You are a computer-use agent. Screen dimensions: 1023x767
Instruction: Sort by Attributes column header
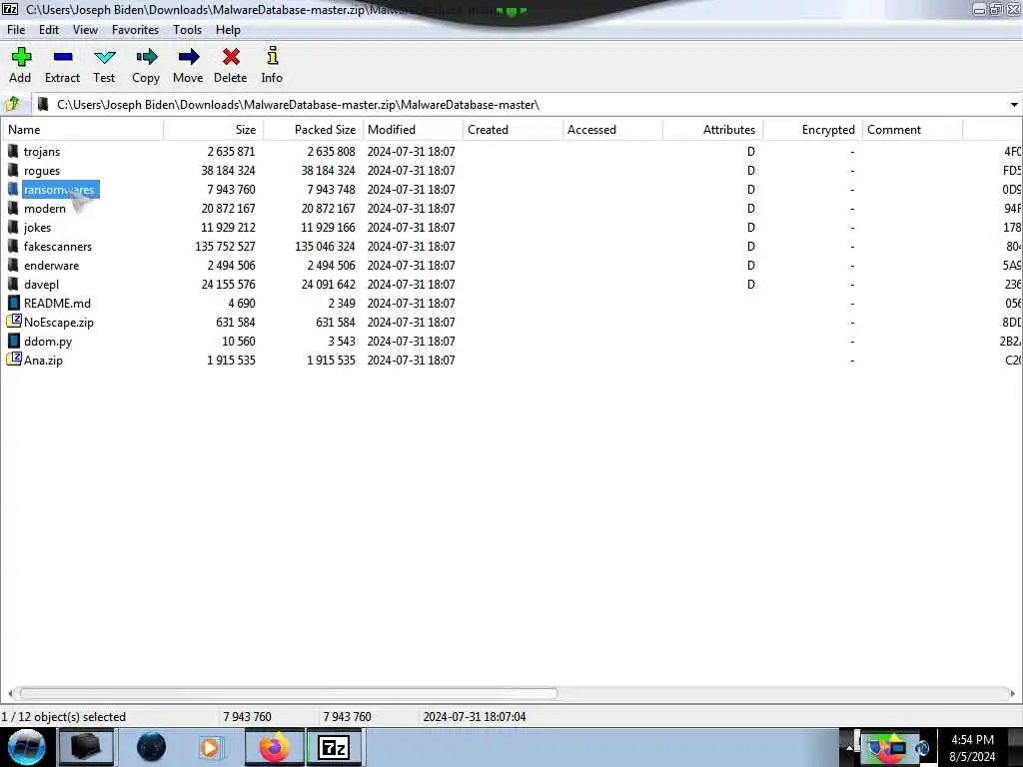(x=712, y=130)
